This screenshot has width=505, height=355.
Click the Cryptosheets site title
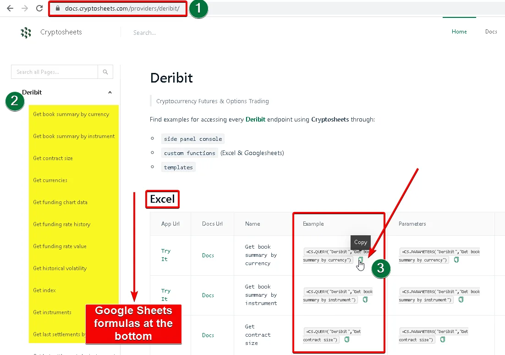61,32
